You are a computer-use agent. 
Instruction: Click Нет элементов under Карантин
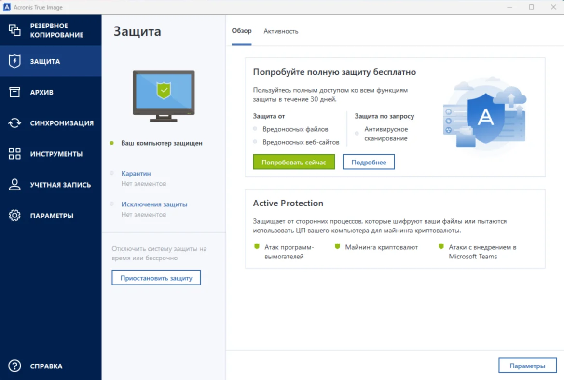(x=143, y=184)
